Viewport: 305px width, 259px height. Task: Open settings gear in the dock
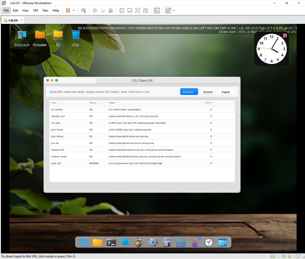[153, 242]
